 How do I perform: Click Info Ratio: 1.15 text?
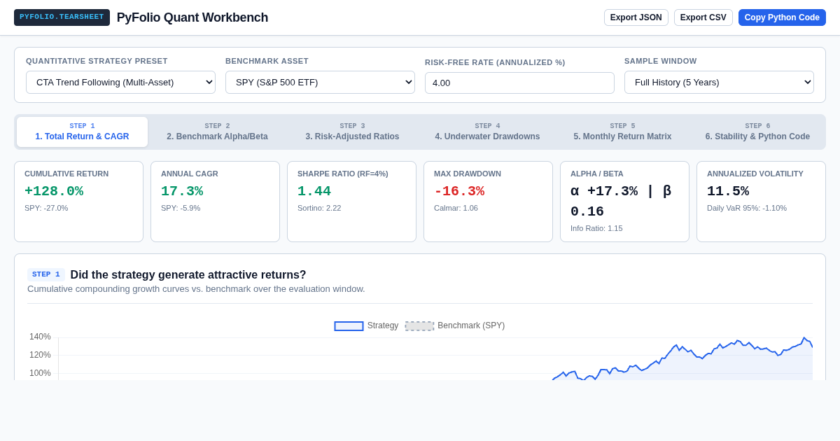pyautogui.click(x=596, y=228)
